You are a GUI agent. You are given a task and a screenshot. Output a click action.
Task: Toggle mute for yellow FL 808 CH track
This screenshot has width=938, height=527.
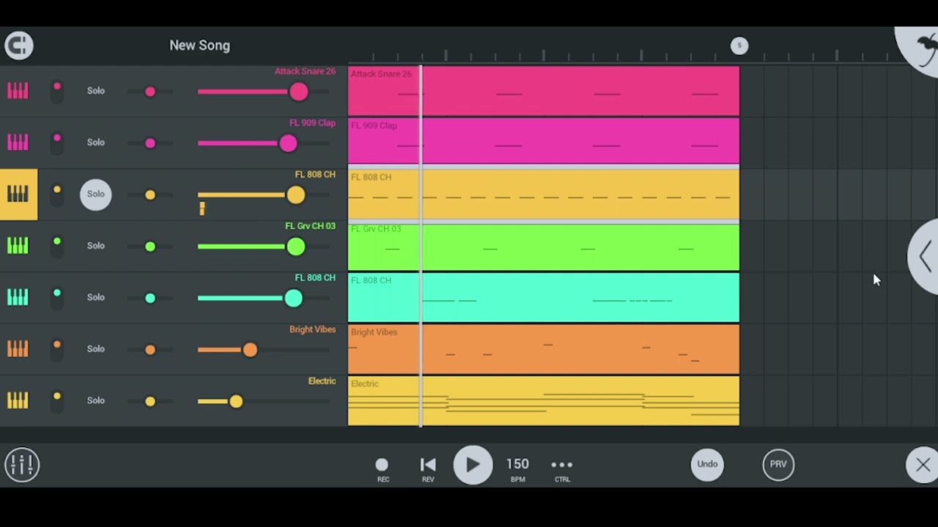[56, 194]
